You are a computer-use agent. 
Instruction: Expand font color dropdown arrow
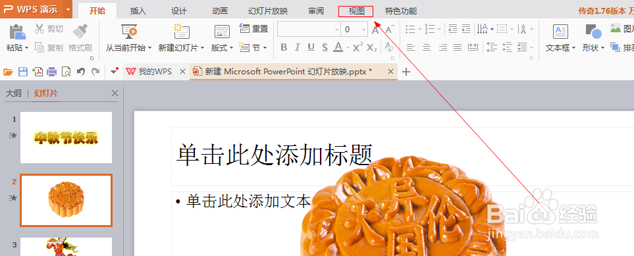coord(348,48)
